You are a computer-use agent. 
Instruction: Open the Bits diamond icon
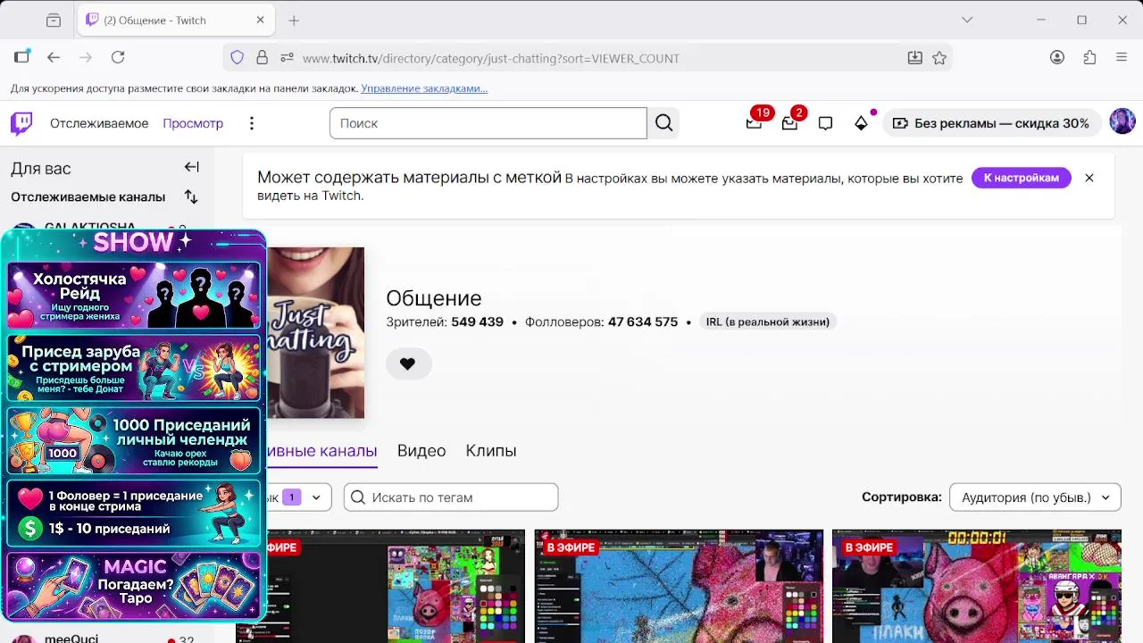pos(861,123)
